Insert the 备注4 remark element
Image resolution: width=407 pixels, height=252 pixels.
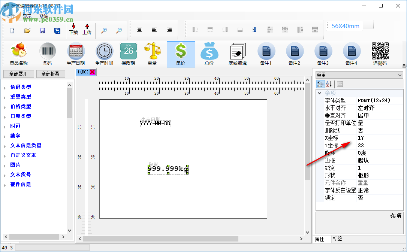(x=352, y=54)
